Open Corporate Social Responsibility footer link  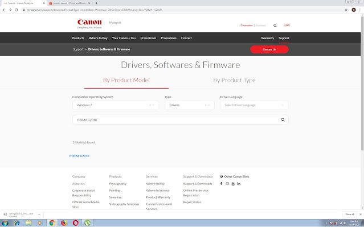point(83,193)
